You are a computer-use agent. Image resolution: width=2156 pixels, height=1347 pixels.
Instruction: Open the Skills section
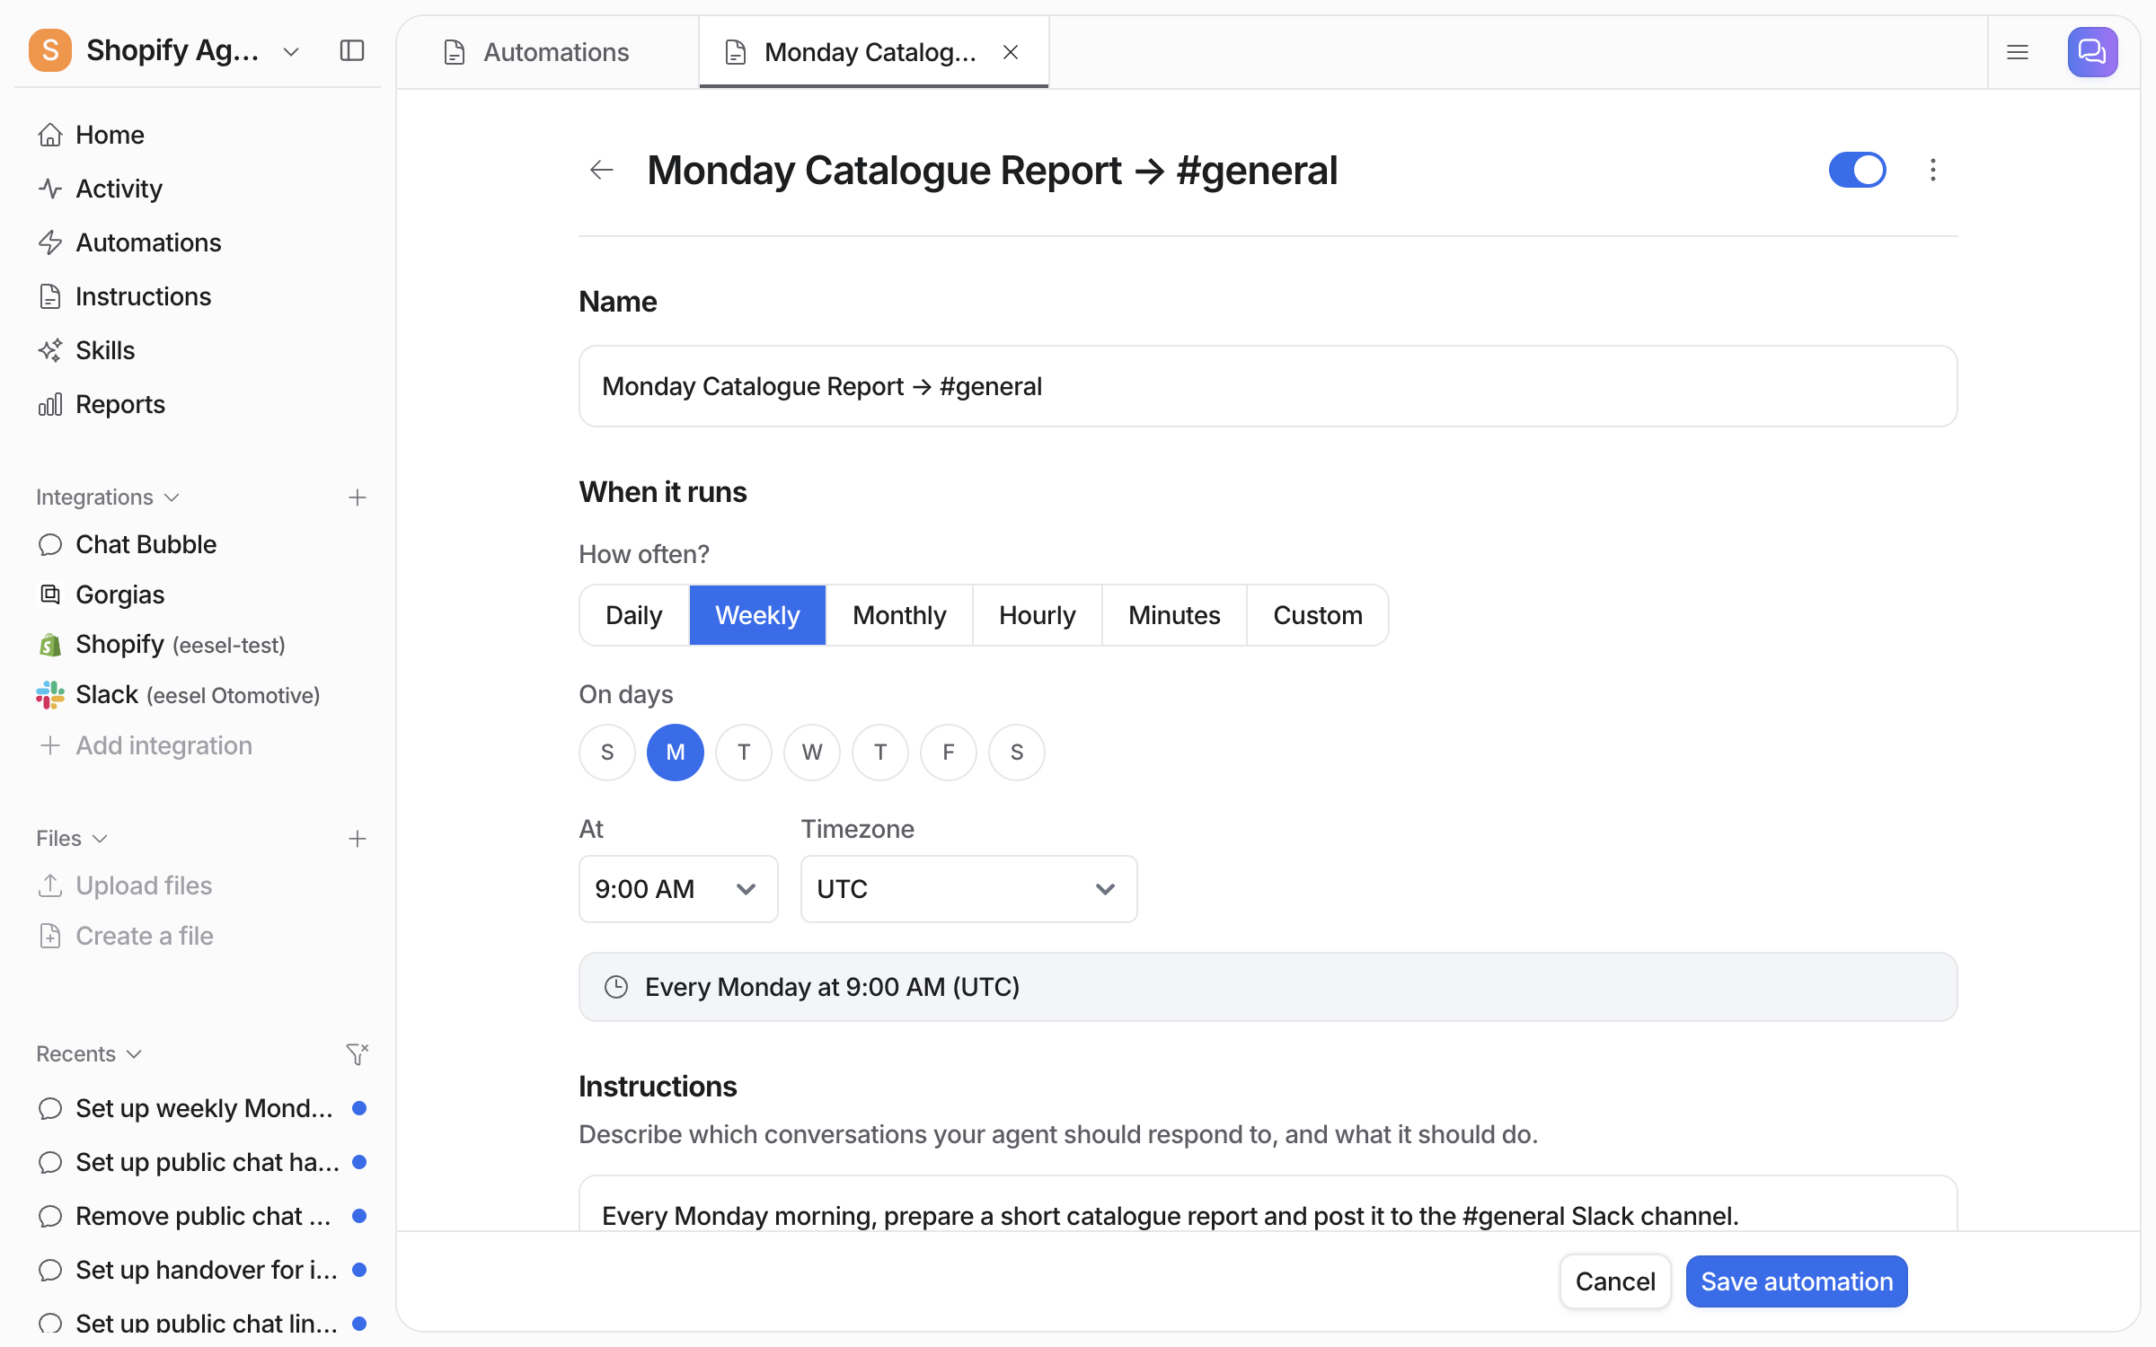point(105,350)
